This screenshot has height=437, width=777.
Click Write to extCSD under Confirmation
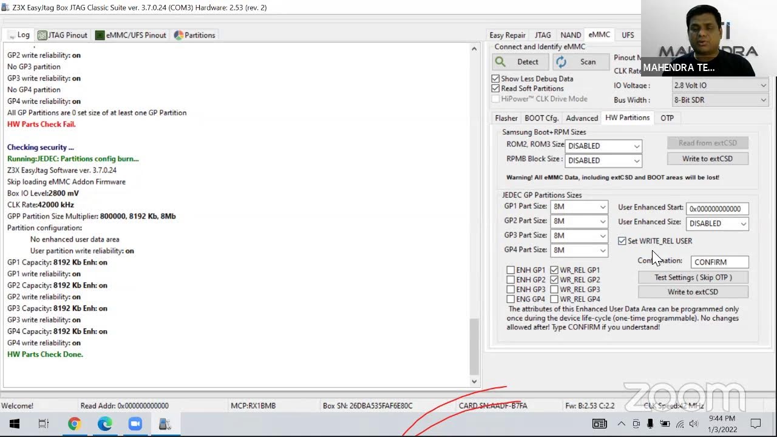pyautogui.click(x=693, y=292)
